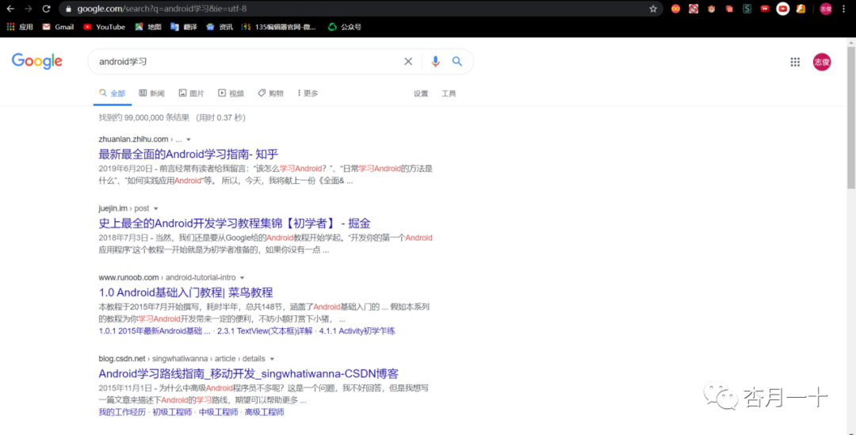Expand arrow beside zhuanlan.zhihu.com result

pos(189,139)
